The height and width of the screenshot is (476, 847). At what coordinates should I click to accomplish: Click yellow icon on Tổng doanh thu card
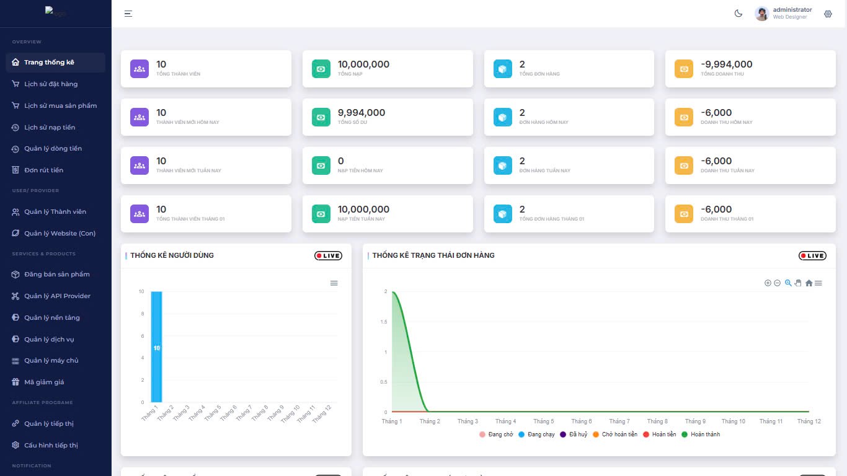684,69
